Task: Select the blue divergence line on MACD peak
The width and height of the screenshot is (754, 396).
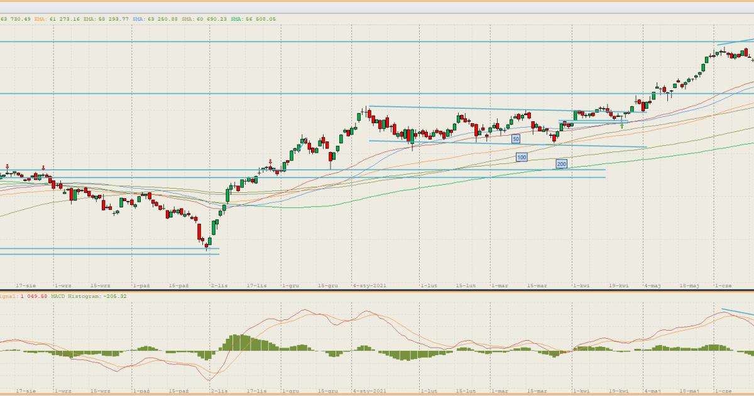Action: [x=737, y=312]
